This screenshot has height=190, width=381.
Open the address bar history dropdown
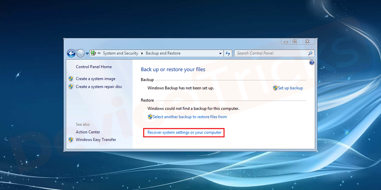pos(221,53)
